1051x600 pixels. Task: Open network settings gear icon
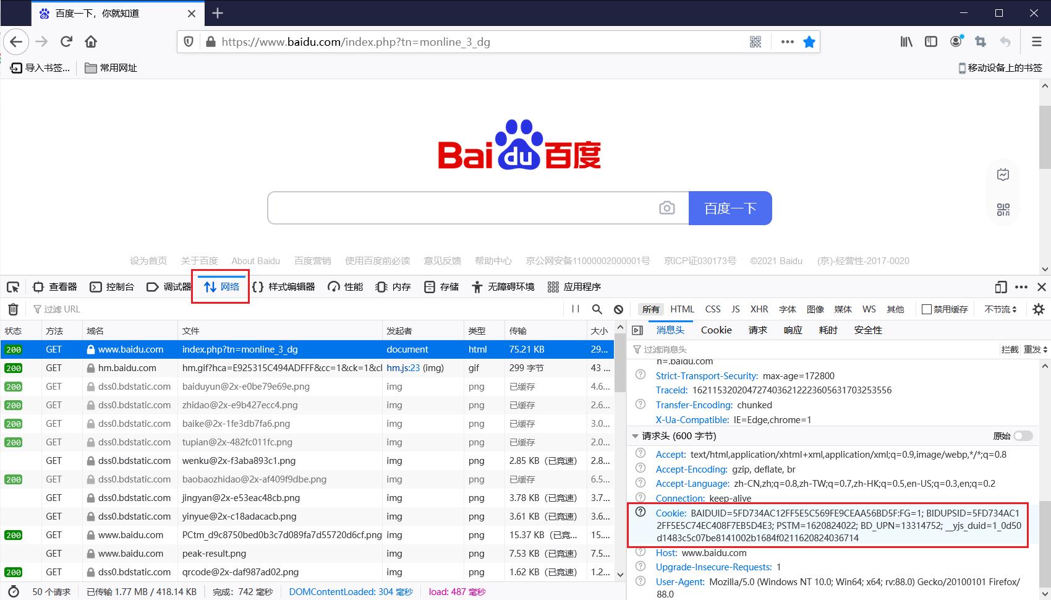[1039, 309]
